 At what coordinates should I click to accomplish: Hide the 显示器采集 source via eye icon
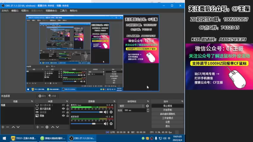click(x=63, y=109)
